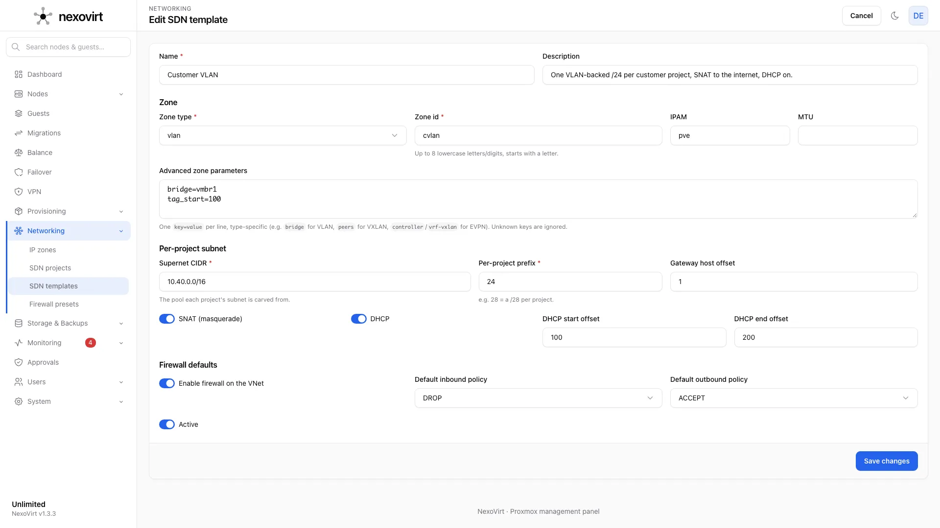The width and height of the screenshot is (940, 528).
Task: Open Dashboard via its grid icon
Action: (x=19, y=74)
